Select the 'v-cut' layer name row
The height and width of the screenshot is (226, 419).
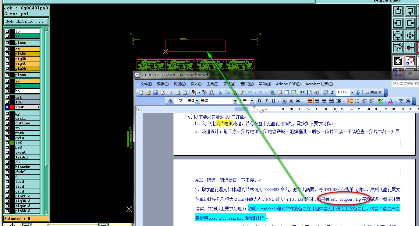(27, 152)
